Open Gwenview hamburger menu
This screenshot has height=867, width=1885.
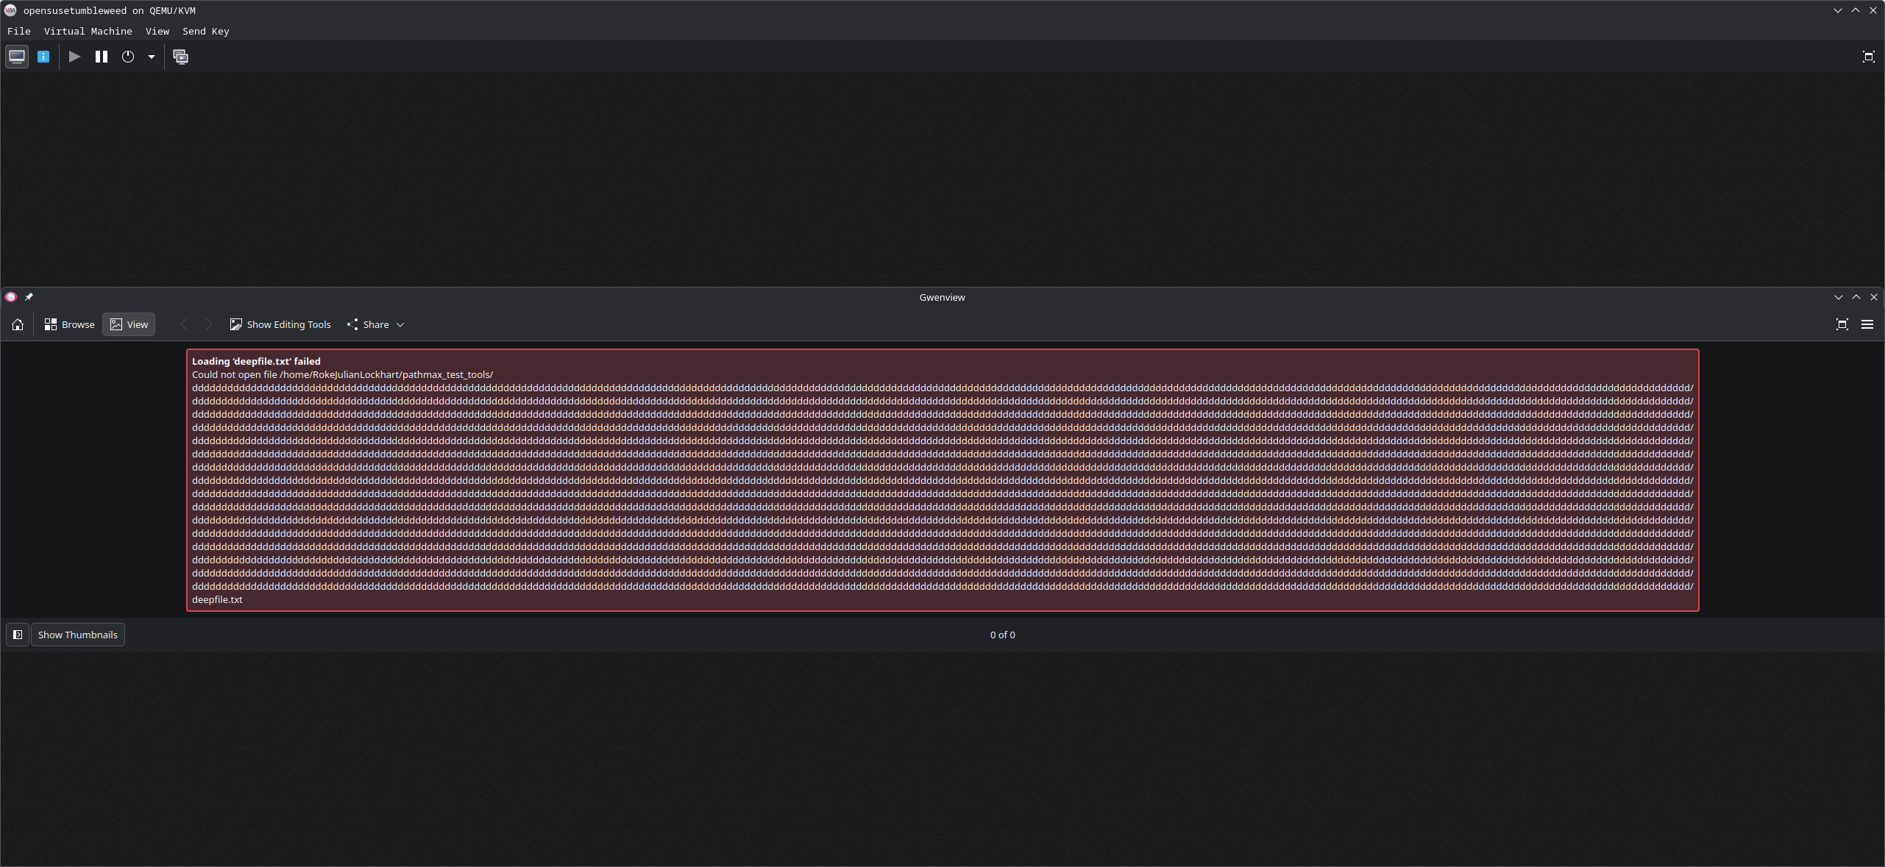[1867, 324]
